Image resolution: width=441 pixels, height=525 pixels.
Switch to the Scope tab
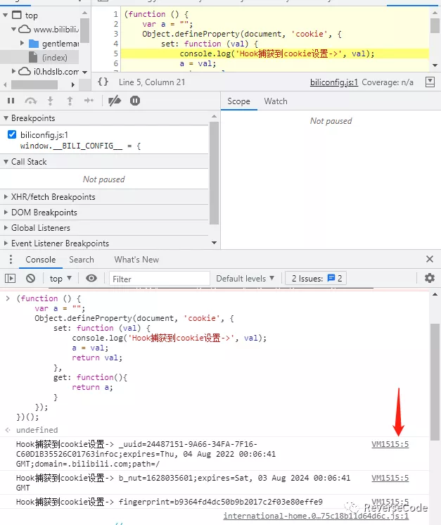point(238,101)
